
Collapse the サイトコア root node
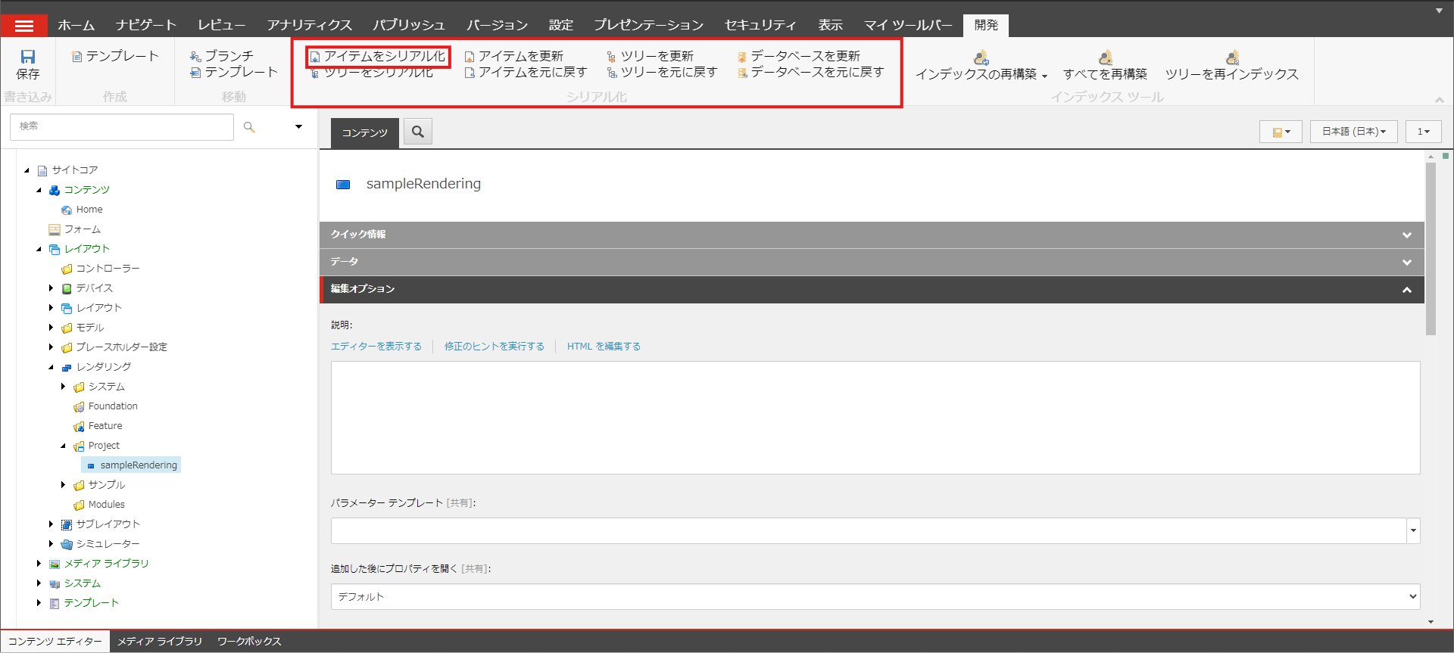(27, 170)
